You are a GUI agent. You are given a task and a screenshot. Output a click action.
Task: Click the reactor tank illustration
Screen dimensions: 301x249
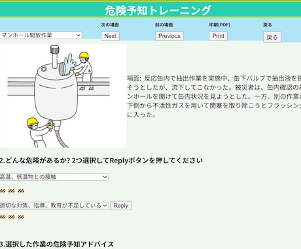[63, 96]
